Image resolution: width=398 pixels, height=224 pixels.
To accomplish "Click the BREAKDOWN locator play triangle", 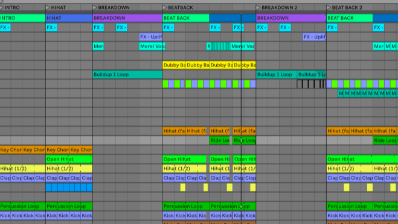I will (x=95, y=8).
